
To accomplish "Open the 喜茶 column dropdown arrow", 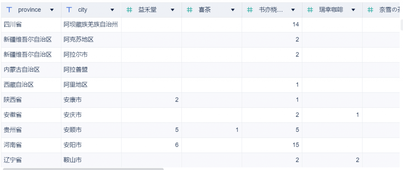I will click(x=233, y=10).
